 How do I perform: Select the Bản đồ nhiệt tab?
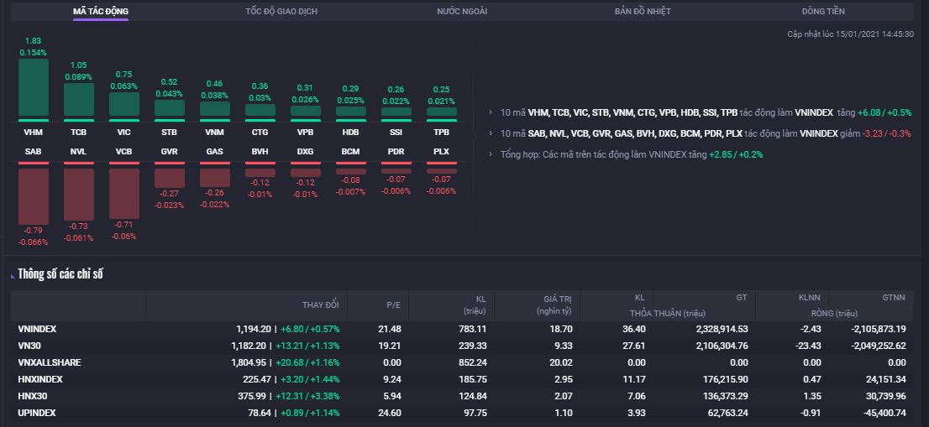[643, 12]
